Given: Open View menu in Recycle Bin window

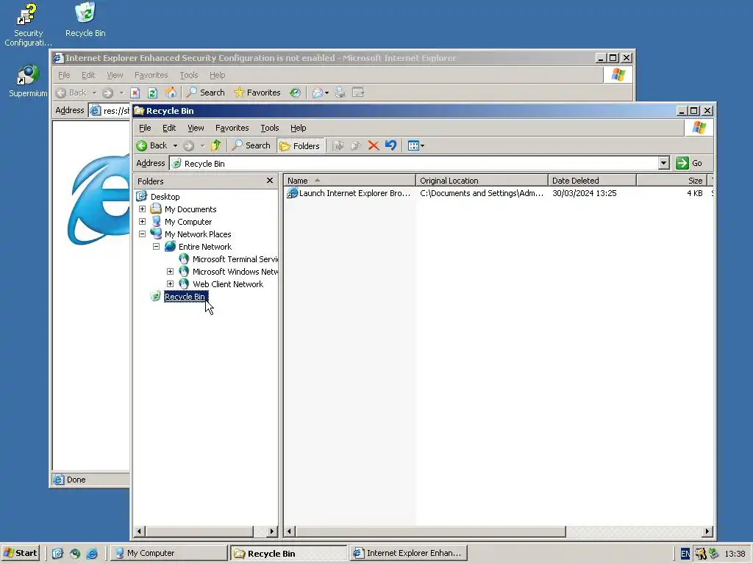Looking at the screenshot, I should [x=196, y=128].
